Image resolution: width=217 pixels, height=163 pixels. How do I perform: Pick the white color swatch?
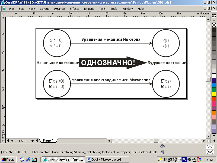pyautogui.click(x=214, y=76)
